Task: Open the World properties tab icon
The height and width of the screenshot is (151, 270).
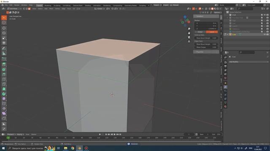Action: click(x=225, y=78)
